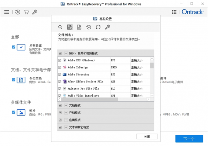Viewport: 208px width, 146px height.
Task: Uncheck the 文本和其它格式 group checkbox
Action: 60,127
